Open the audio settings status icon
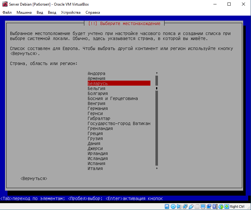 click(x=179, y=207)
